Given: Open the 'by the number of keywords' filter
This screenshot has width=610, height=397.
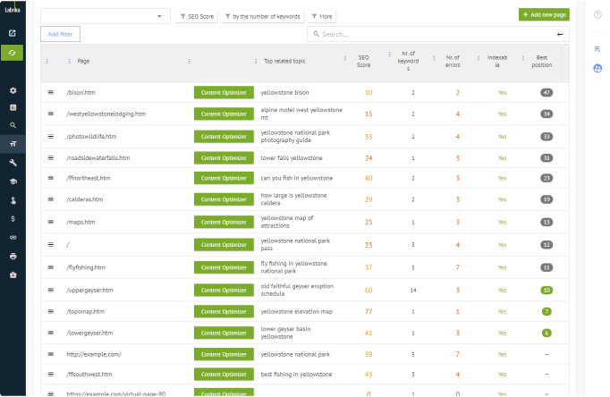Looking at the screenshot, I should coord(262,16).
